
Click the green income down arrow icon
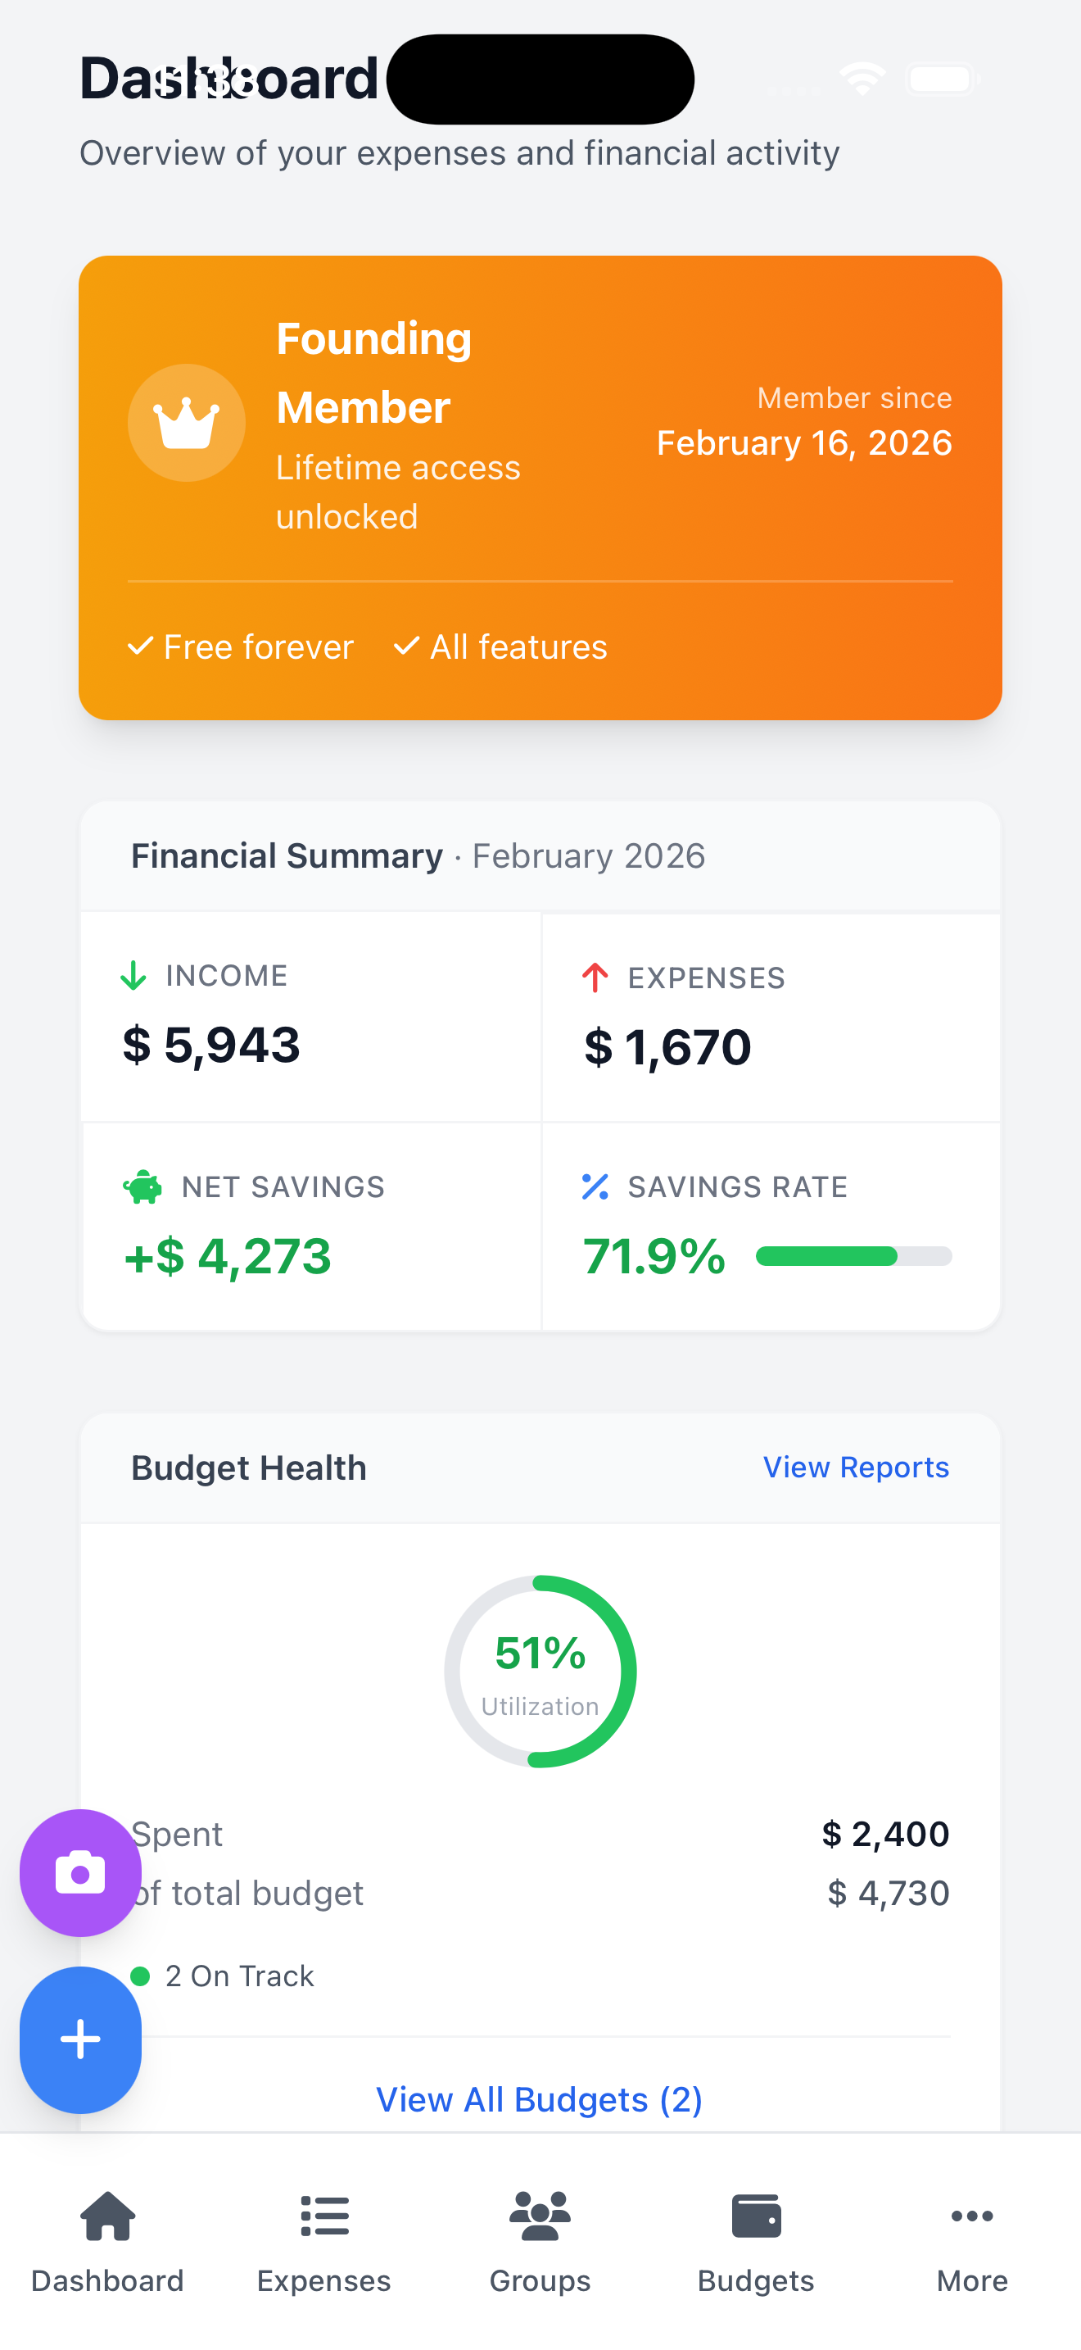(x=134, y=975)
